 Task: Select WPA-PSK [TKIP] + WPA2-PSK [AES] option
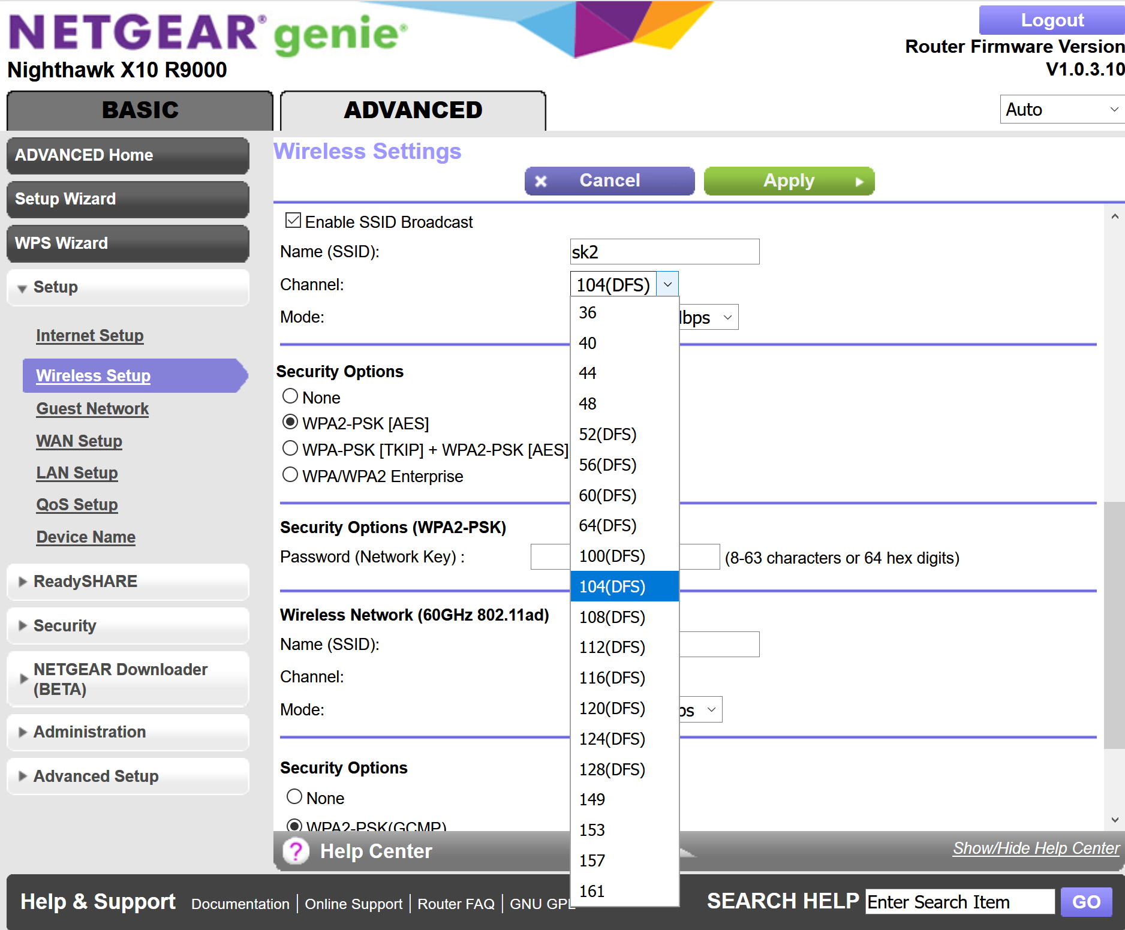pos(290,448)
